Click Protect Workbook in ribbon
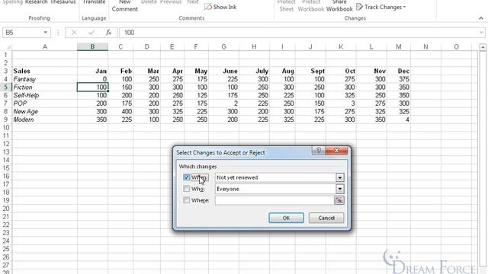 (x=311, y=5)
